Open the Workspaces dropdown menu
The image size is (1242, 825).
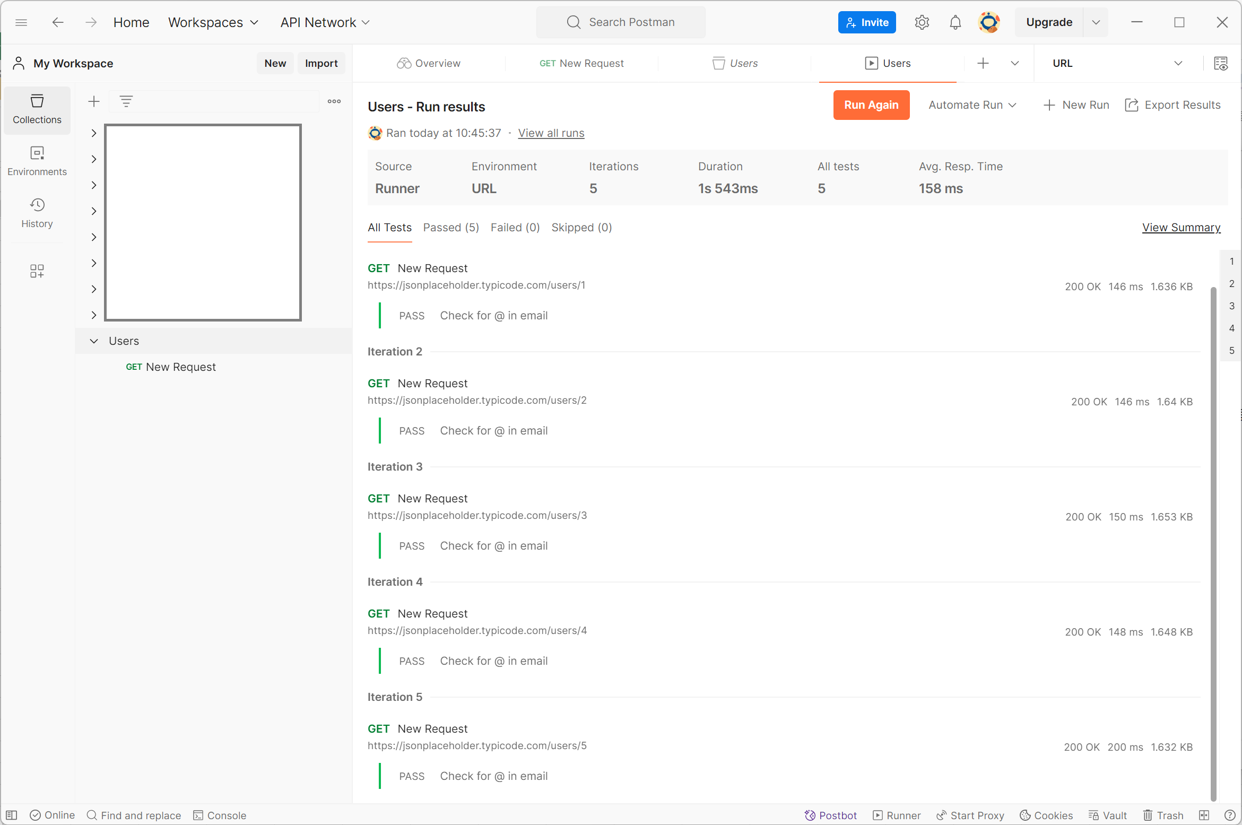point(213,22)
